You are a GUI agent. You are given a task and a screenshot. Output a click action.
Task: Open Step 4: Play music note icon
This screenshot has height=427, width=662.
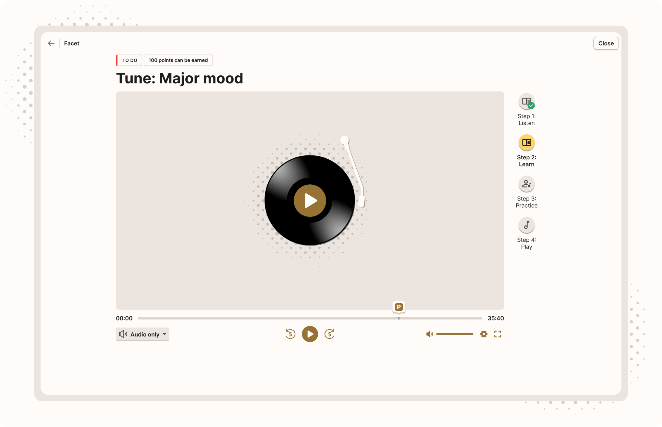click(526, 225)
